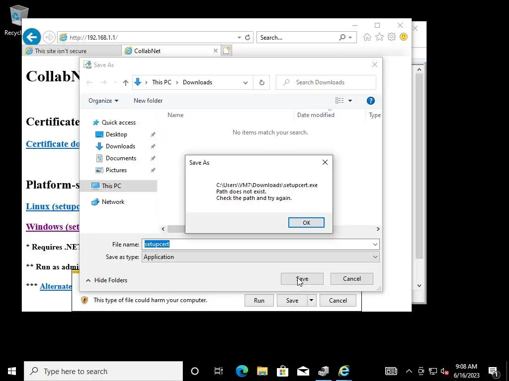
Task: Expand the Save as type combo box
Action: pyautogui.click(x=260, y=257)
